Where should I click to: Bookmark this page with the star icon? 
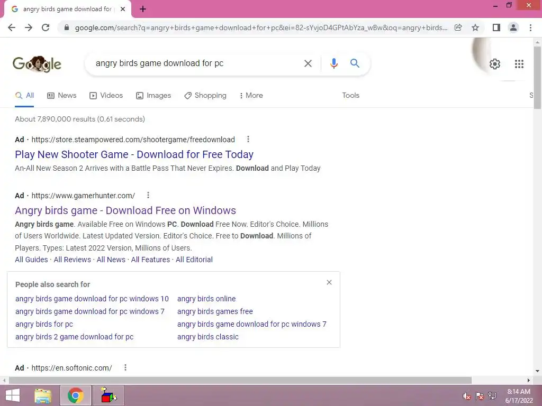(475, 27)
